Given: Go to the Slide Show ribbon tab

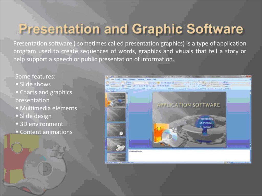Looking at the screenshot, I should click(x=141, y=79).
